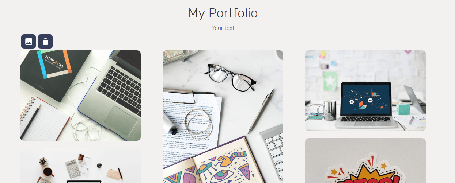Screen dimensions: 455x183
Task: Edit the Your text subtitle
Action: [223, 28]
